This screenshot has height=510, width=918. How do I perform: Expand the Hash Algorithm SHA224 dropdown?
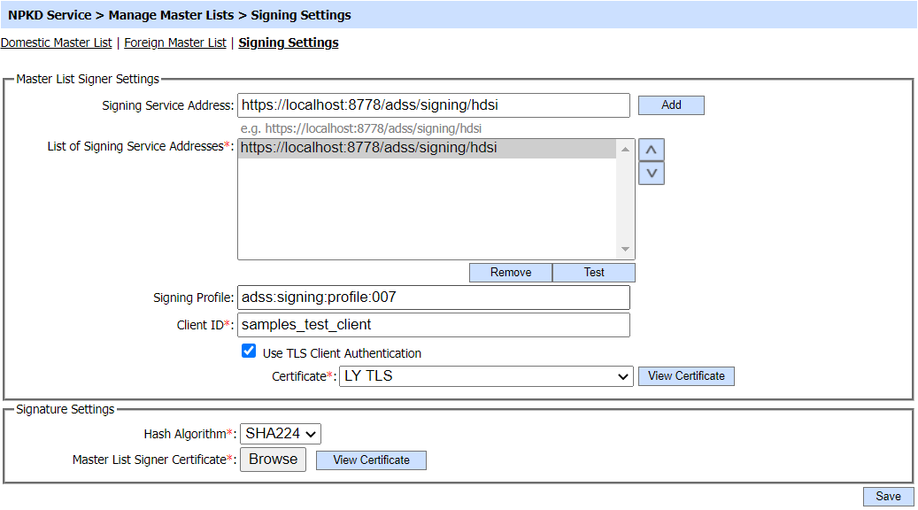281,434
